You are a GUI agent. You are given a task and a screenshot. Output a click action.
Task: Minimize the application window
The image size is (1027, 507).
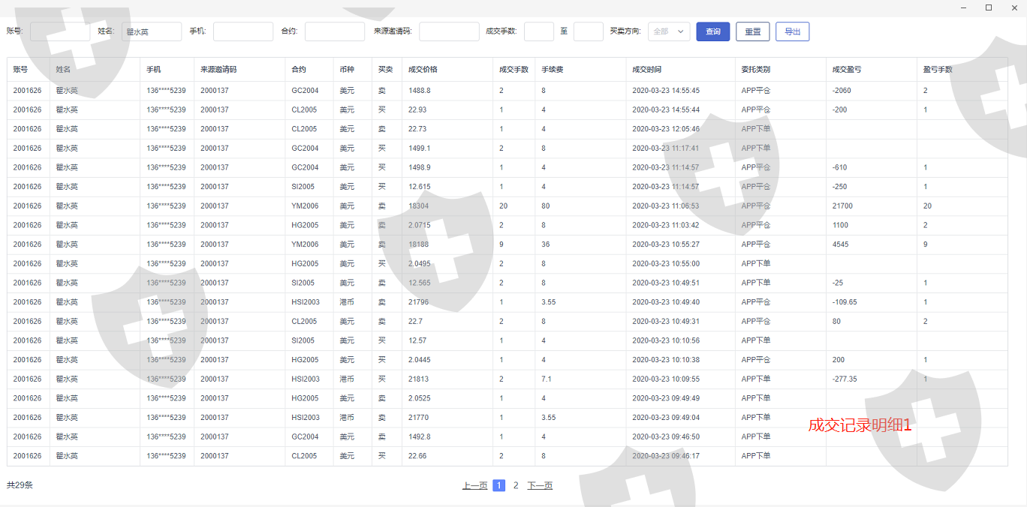coord(963,7)
